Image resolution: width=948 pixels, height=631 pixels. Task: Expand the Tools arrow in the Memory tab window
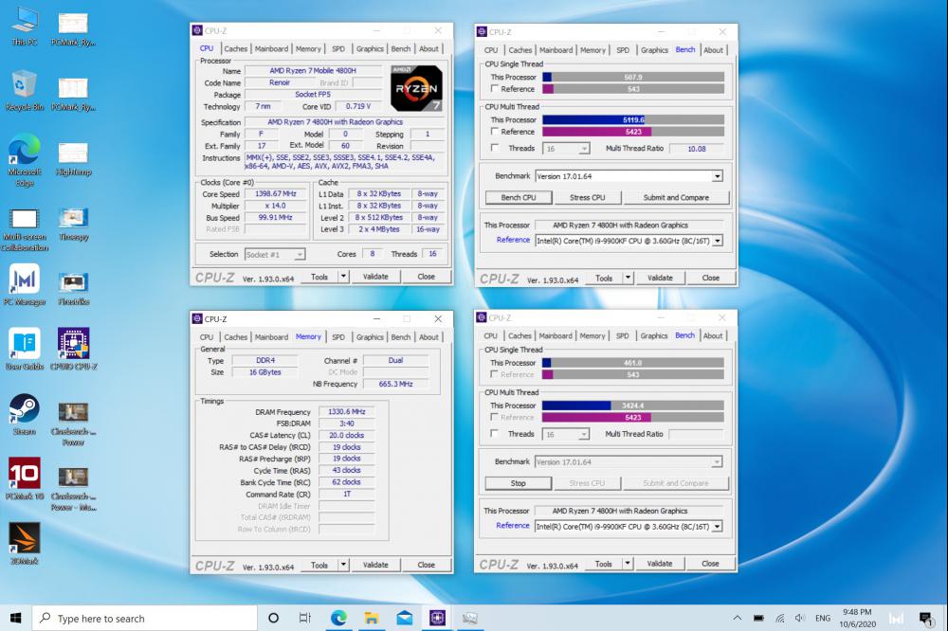pyautogui.click(x=343, y=565)
